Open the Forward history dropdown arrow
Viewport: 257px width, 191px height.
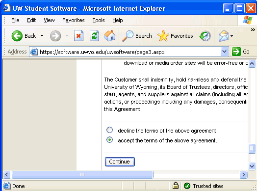67,36
